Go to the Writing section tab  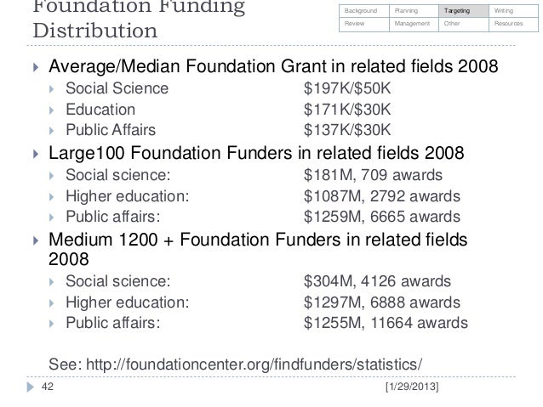click(513, 11)
